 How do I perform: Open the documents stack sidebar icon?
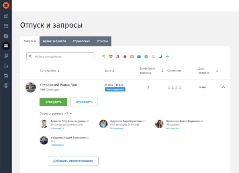coord(6,56)
